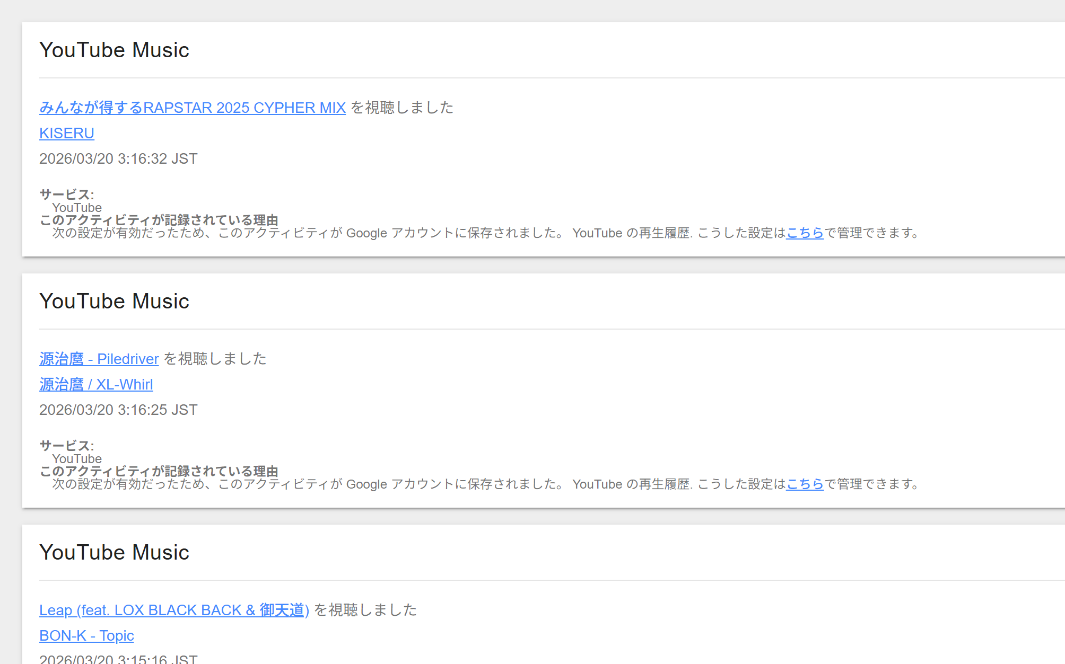
Task: Visit the KISERU channel link
Action: [x=66, y=133]
